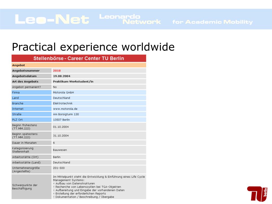Click the 'Angebot permanent?' label
Screen dimensions: 272x204
click(x=27, y=87)
